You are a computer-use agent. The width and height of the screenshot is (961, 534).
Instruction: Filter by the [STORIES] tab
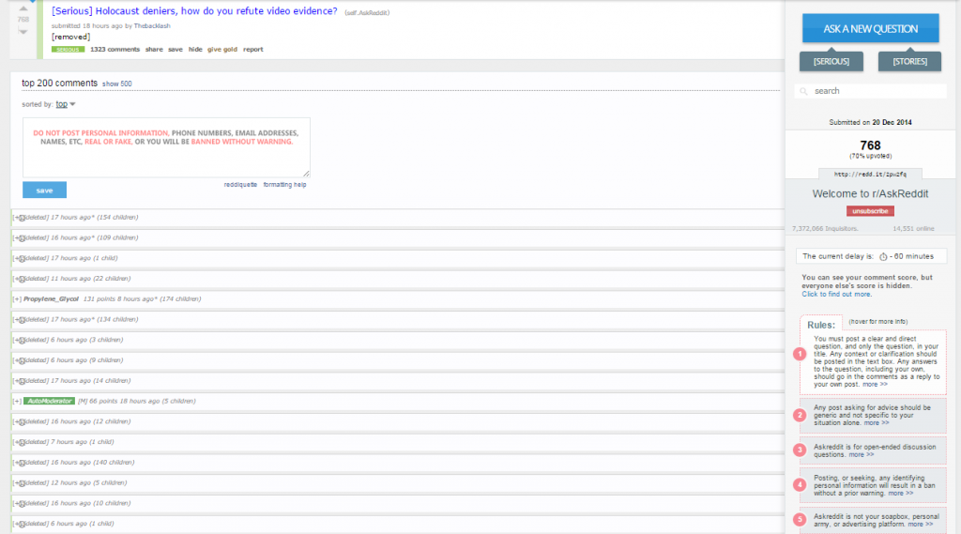point(909,61)
